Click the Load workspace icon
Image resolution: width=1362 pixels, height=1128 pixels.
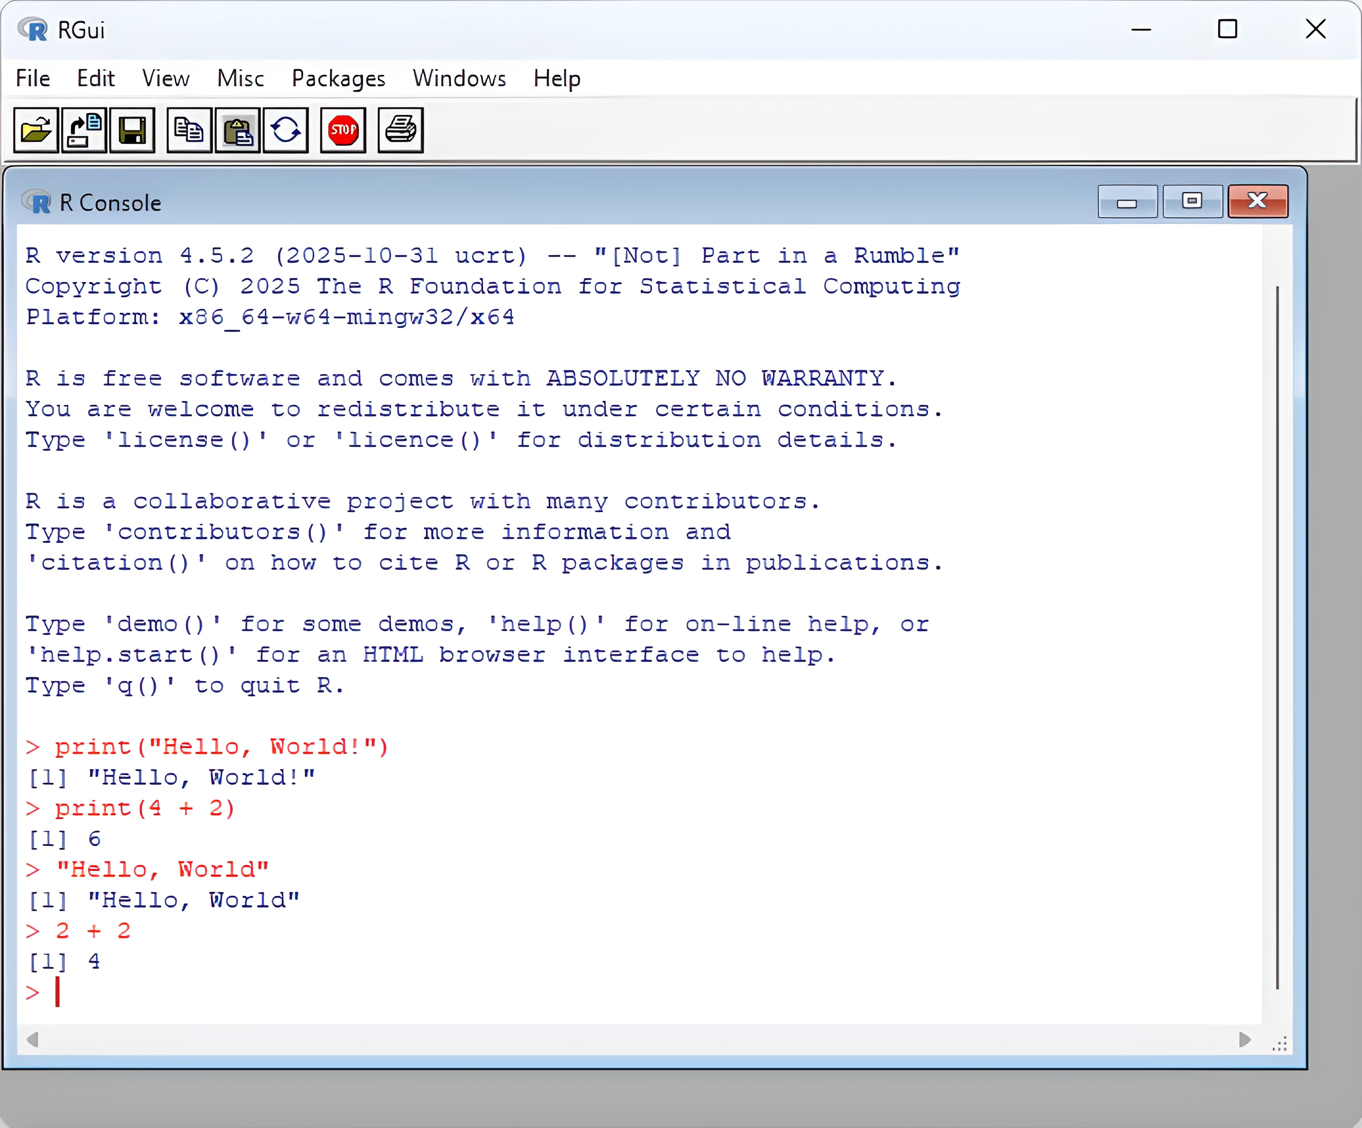84,130
